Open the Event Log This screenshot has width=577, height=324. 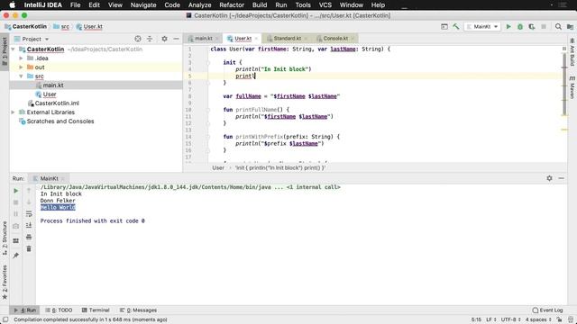click(547, 310)
